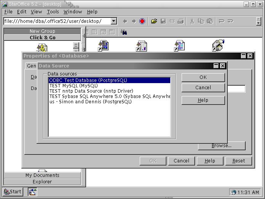Click Help in Data Source dialog

(203, 100)
